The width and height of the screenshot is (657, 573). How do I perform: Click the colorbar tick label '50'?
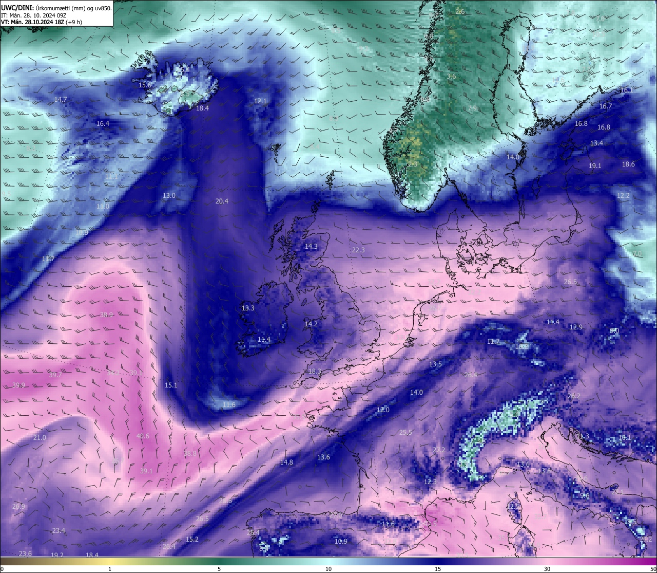tap(653, 569)
